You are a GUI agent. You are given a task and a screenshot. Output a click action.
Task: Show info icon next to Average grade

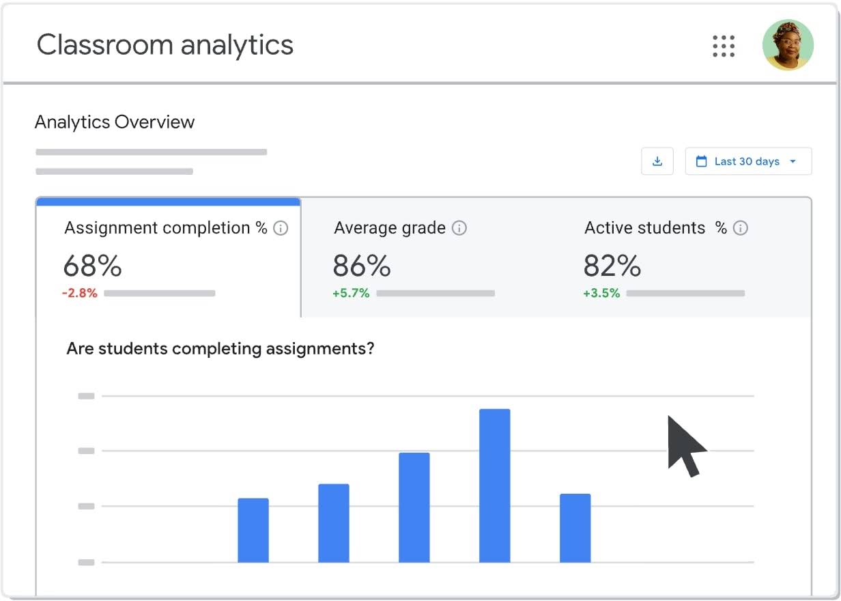tap(459, 228)
